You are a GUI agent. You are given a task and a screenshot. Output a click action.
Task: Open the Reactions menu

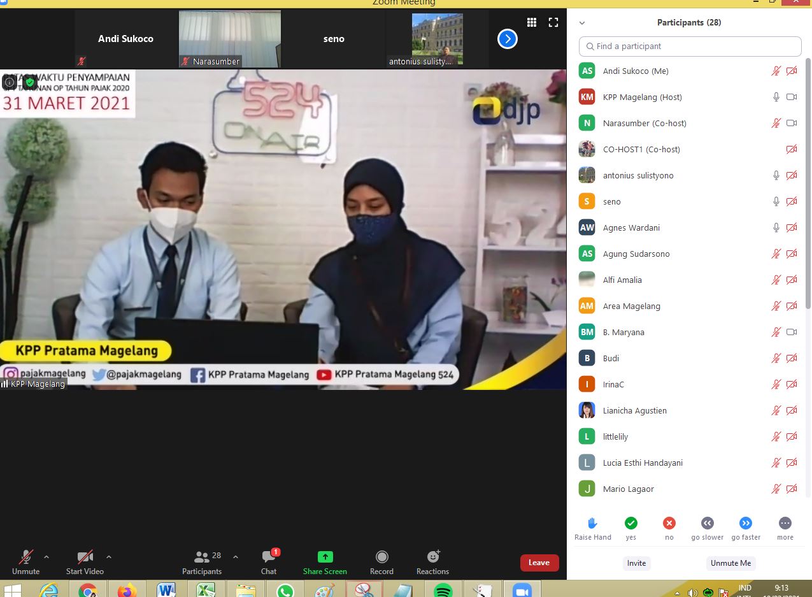pos(432,557)
